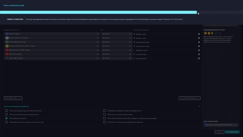Remove the Primera Nacional league row

click(x=199, y=42)
